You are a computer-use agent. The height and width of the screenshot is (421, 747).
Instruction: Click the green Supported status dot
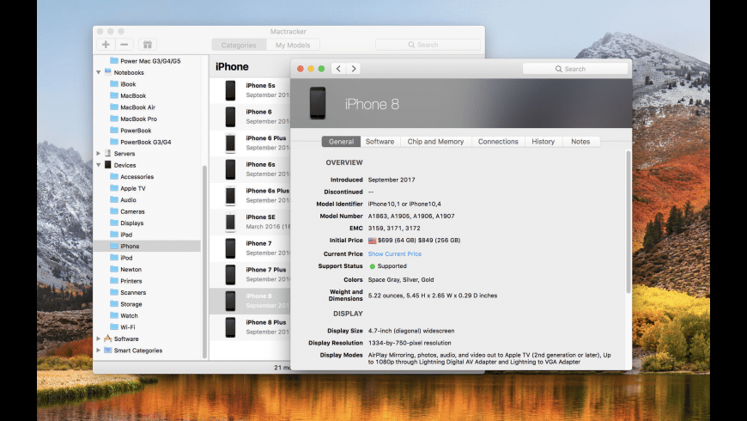pyautogui.click(x=372, y=266)
